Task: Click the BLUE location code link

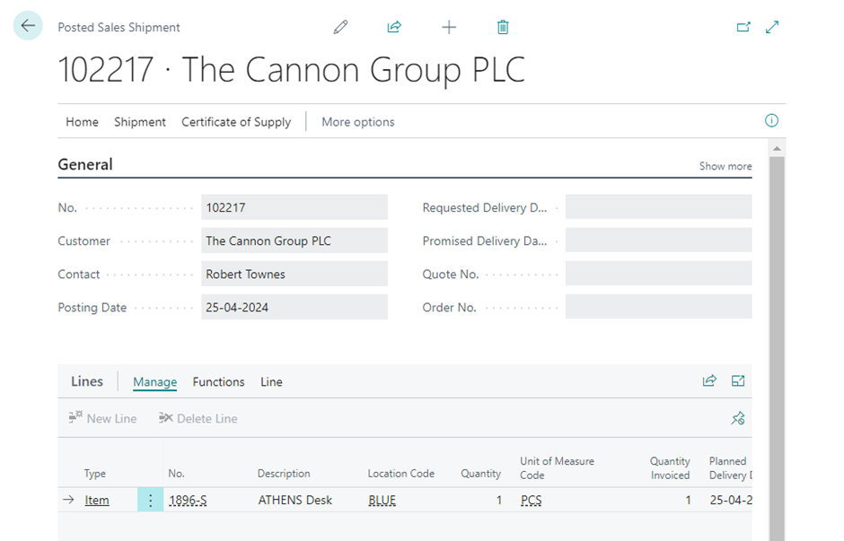Action: (x=382, y=500)
